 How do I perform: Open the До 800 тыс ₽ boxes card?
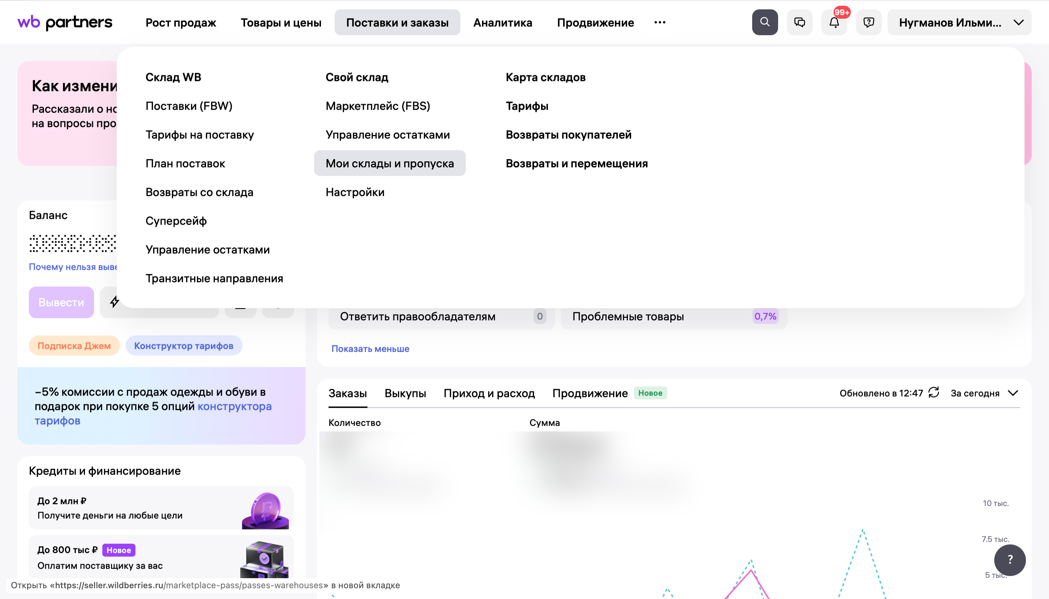coord(161,557)
